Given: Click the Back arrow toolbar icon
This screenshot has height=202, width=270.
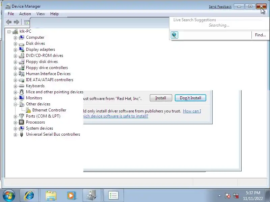Looking at the screenshot, I should point(9,22).
